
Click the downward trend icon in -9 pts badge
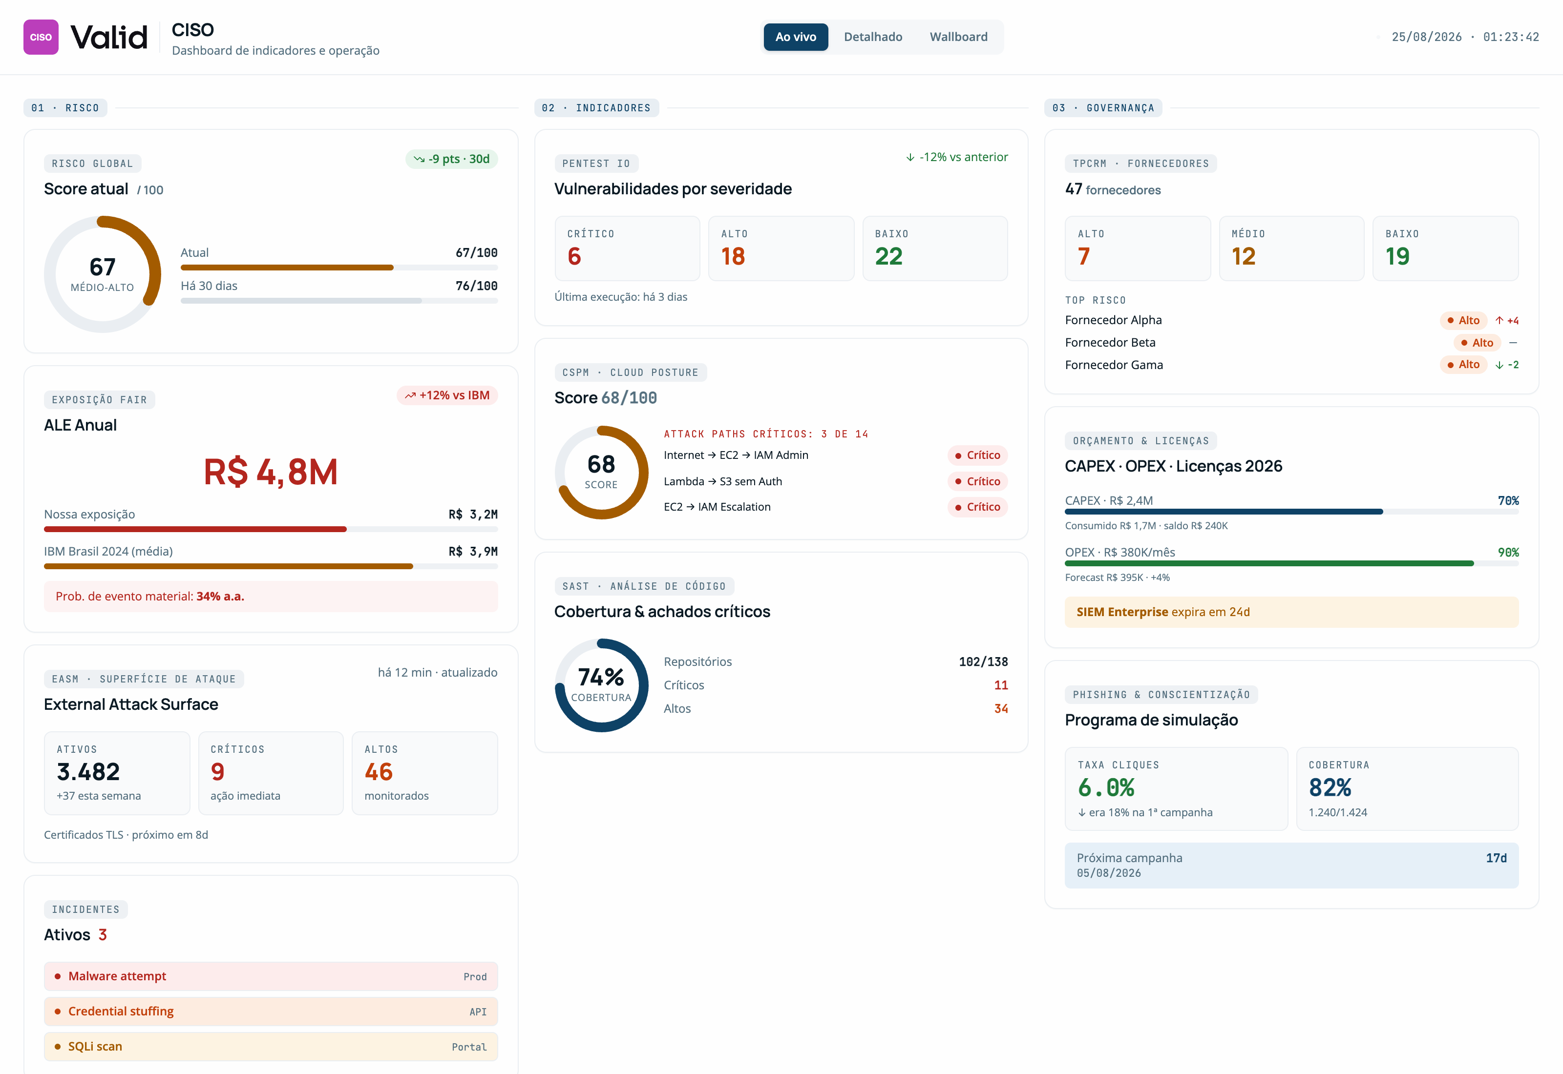click(x=419, y=160)
